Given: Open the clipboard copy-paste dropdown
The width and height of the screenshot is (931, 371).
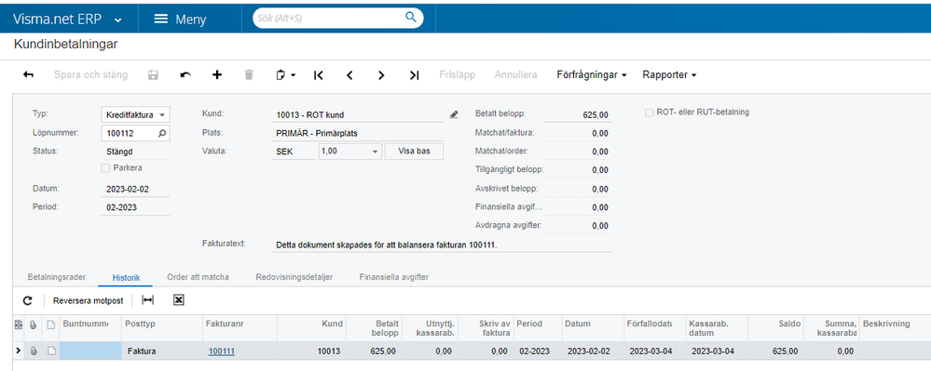Looking at the screenshot, I should [285, 74].
